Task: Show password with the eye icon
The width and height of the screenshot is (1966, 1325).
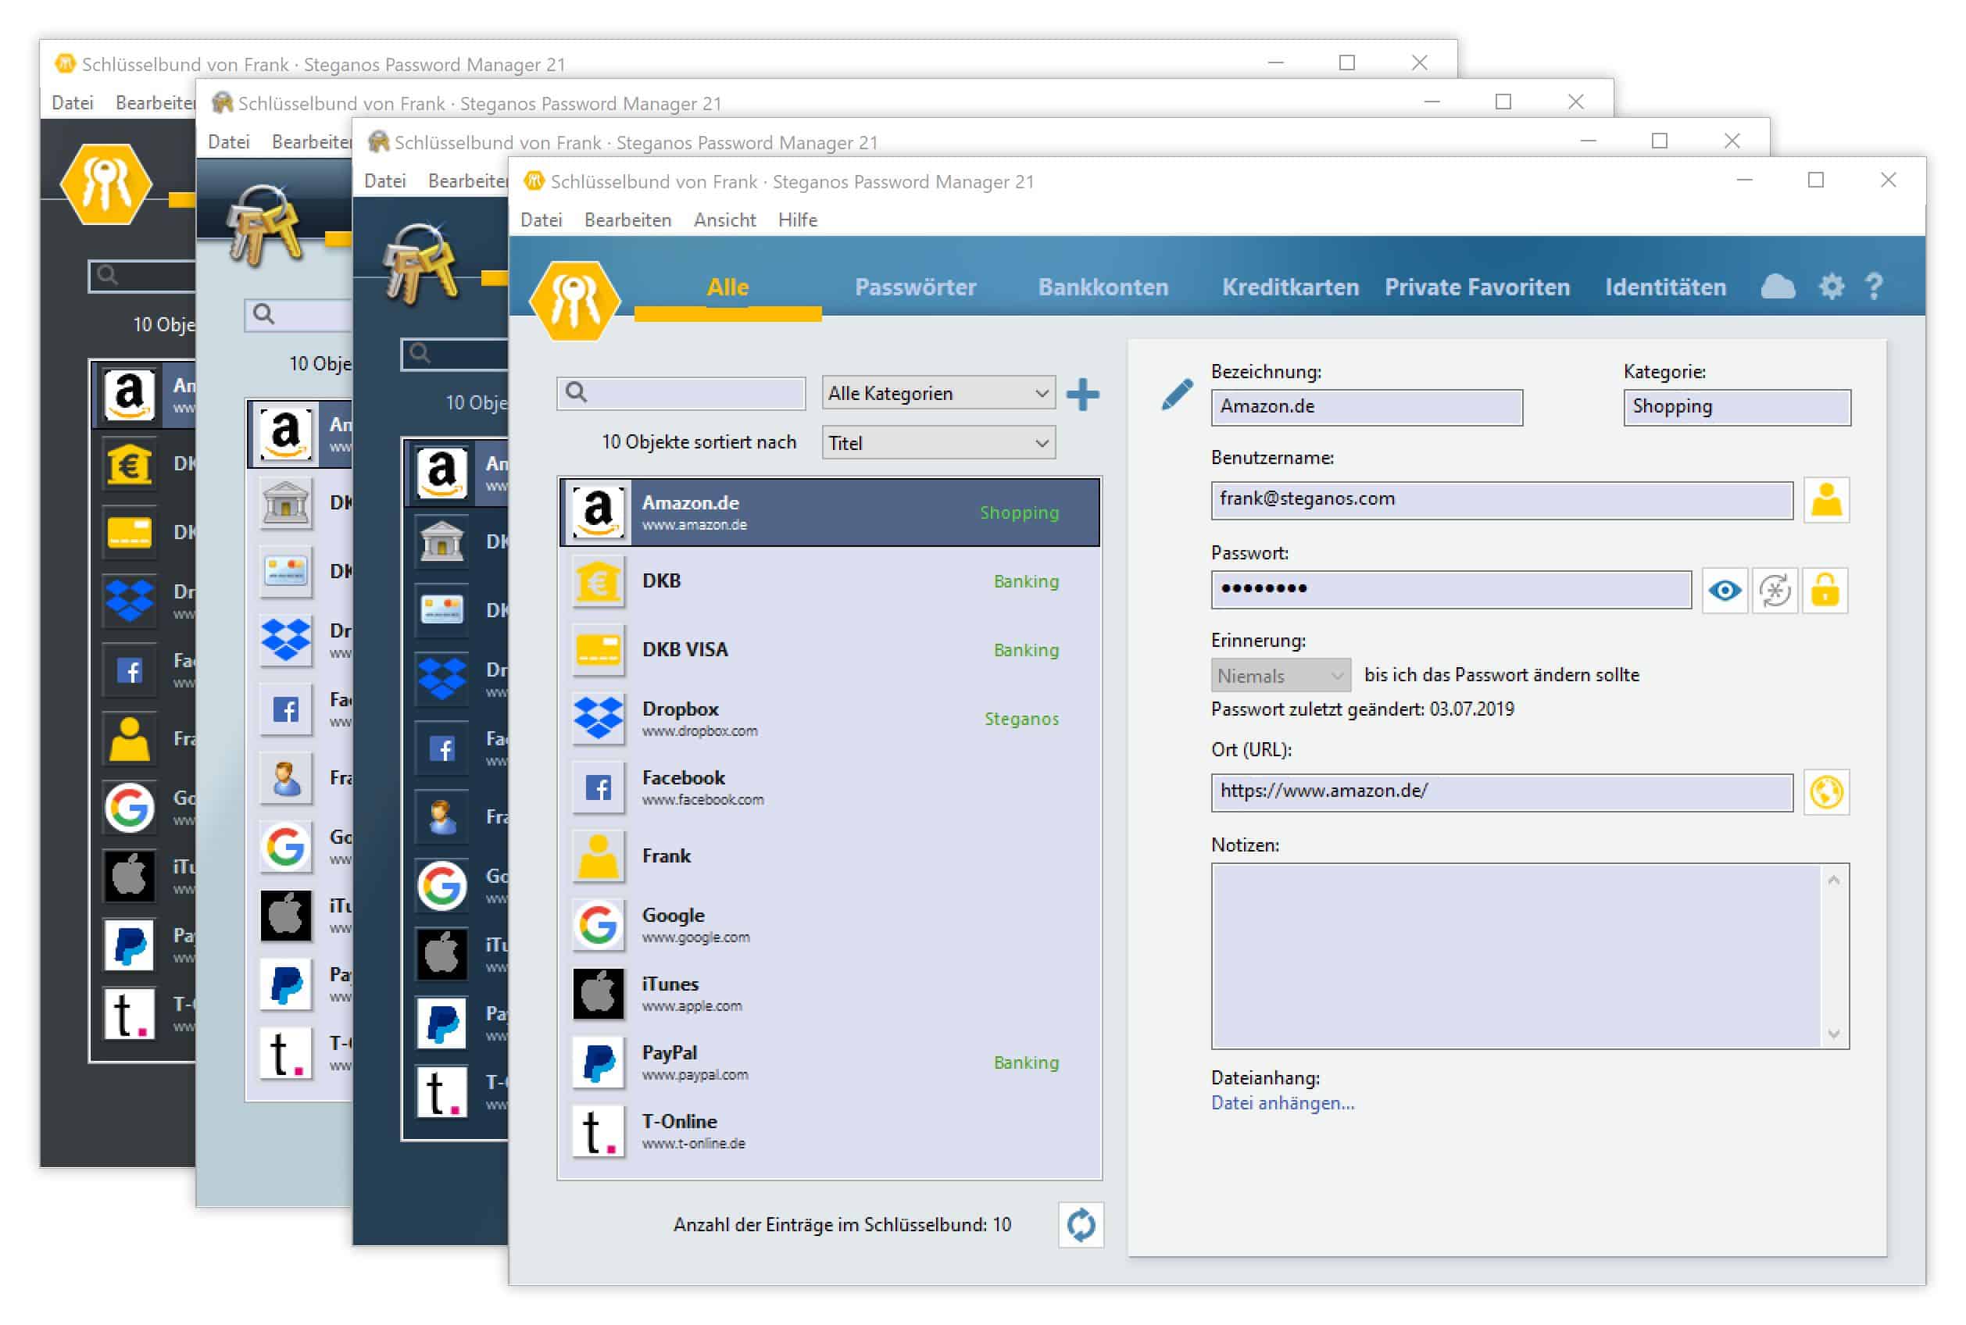Action: point(1725,590)
